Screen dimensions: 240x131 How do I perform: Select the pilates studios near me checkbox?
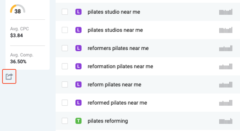pyautogui.click(x=65, y=30)
